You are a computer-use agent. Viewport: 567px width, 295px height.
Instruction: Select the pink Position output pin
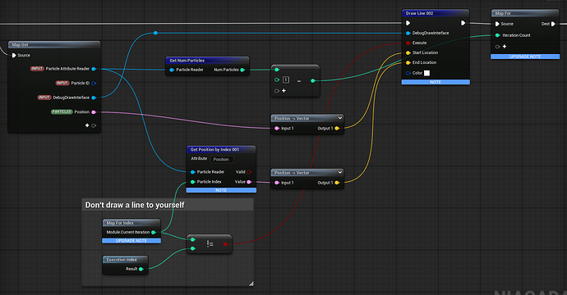94,111
